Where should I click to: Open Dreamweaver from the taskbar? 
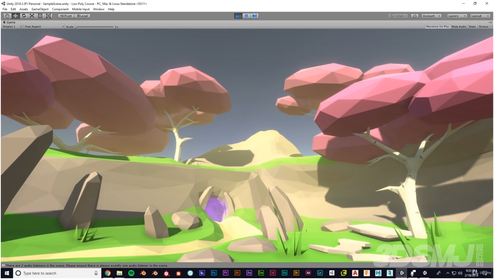(261, 273)
